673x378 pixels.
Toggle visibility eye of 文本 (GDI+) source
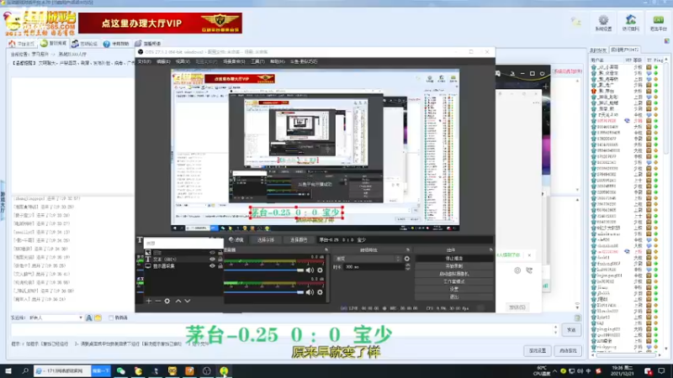(212, 260)
